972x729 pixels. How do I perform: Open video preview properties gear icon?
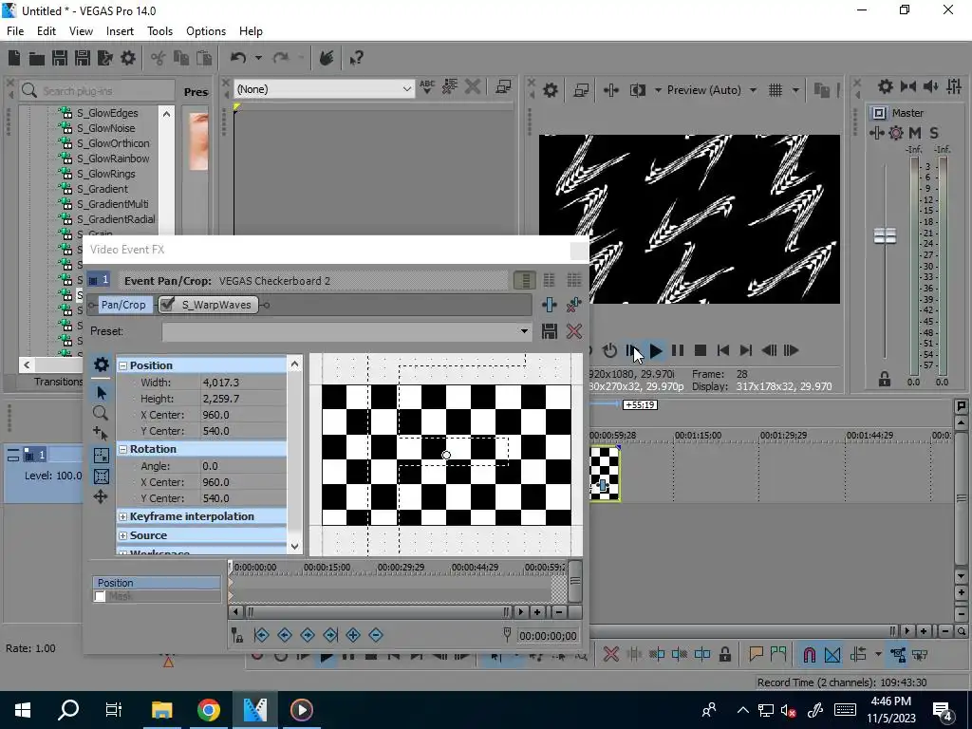tap(550, 90)
